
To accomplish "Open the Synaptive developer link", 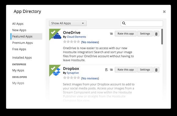I will point(73,73).
